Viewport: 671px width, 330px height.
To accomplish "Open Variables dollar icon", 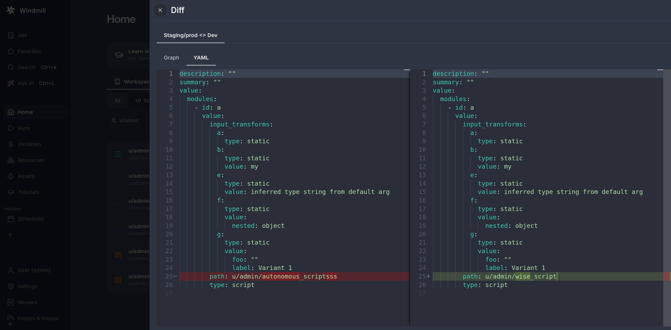I will pyautogui.click(x=11, y=144).
